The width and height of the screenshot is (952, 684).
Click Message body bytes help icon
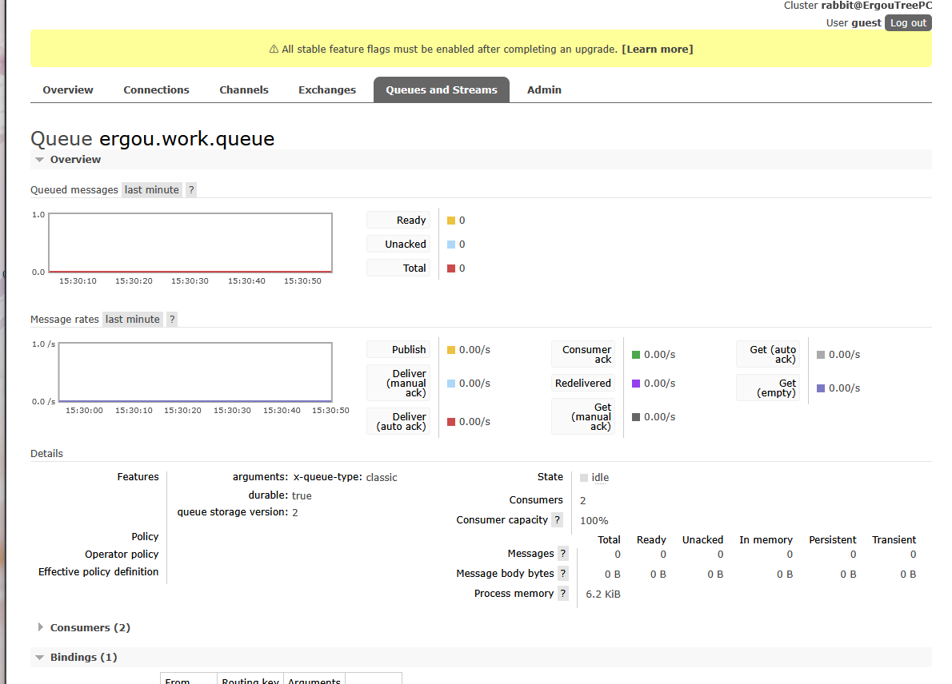pos(563,574)
